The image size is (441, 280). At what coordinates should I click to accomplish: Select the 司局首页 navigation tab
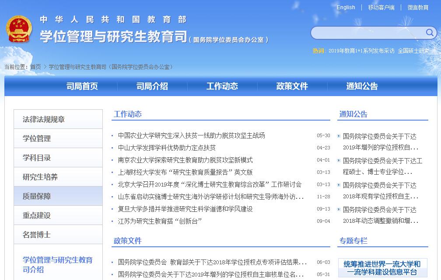point(82,86)
